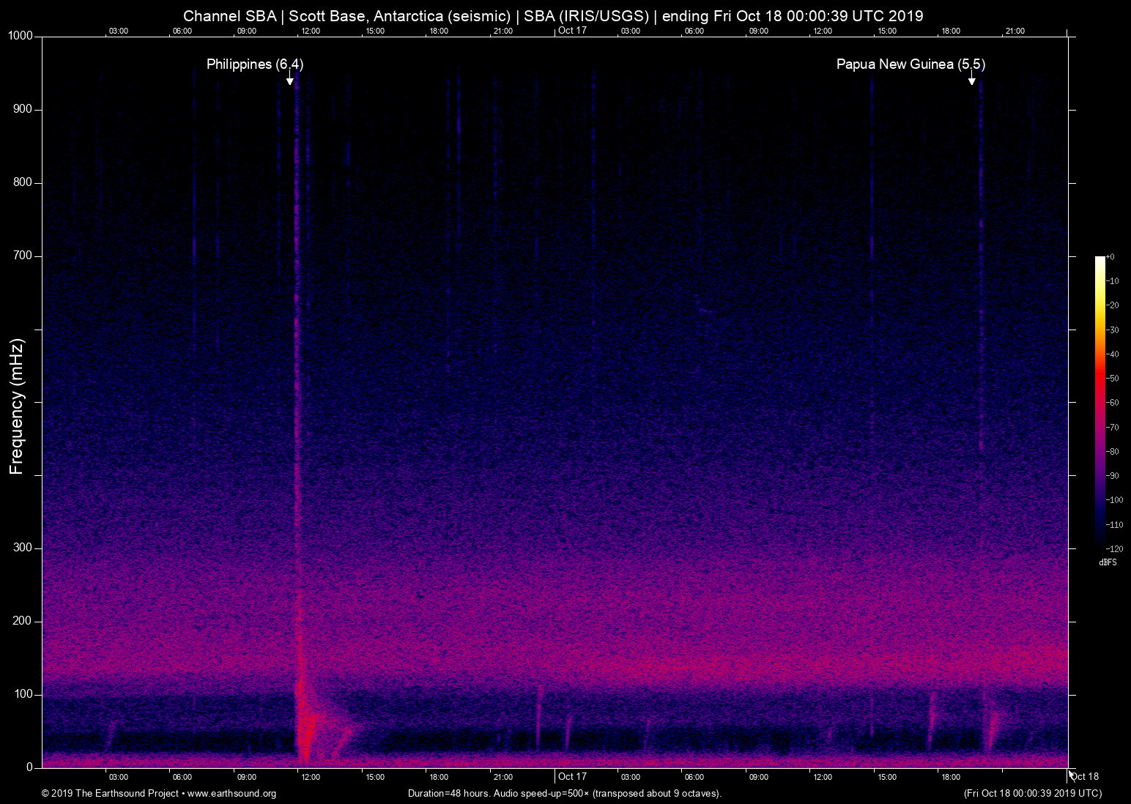This screenshot has height=804, width=1131.
Task: Select the Philippines (6.4) event label
Action: click(254, 64)
